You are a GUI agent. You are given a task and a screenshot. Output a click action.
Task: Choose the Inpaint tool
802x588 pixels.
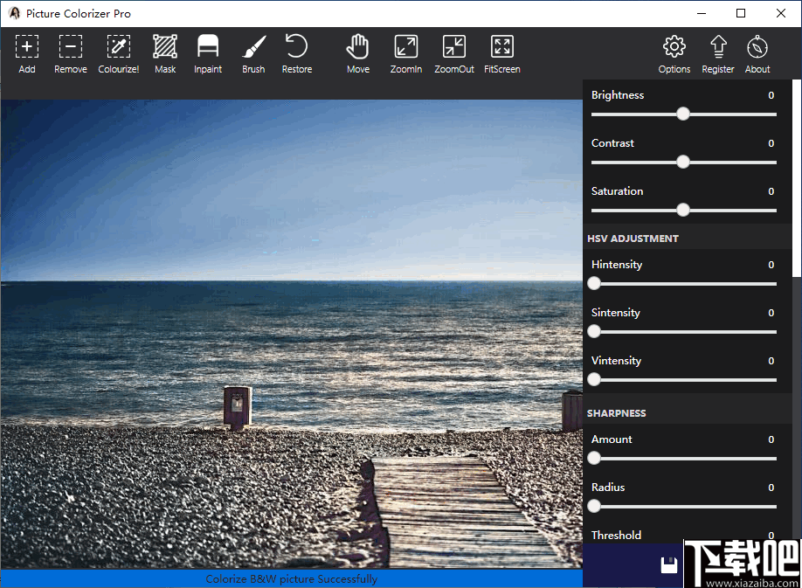click(x=207, y=52)
